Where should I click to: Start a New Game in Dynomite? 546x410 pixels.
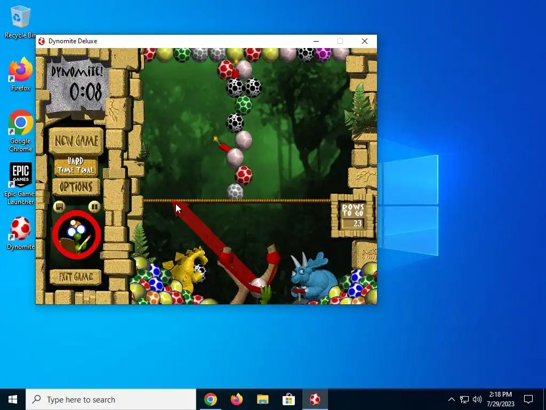(x=76, y=141)
